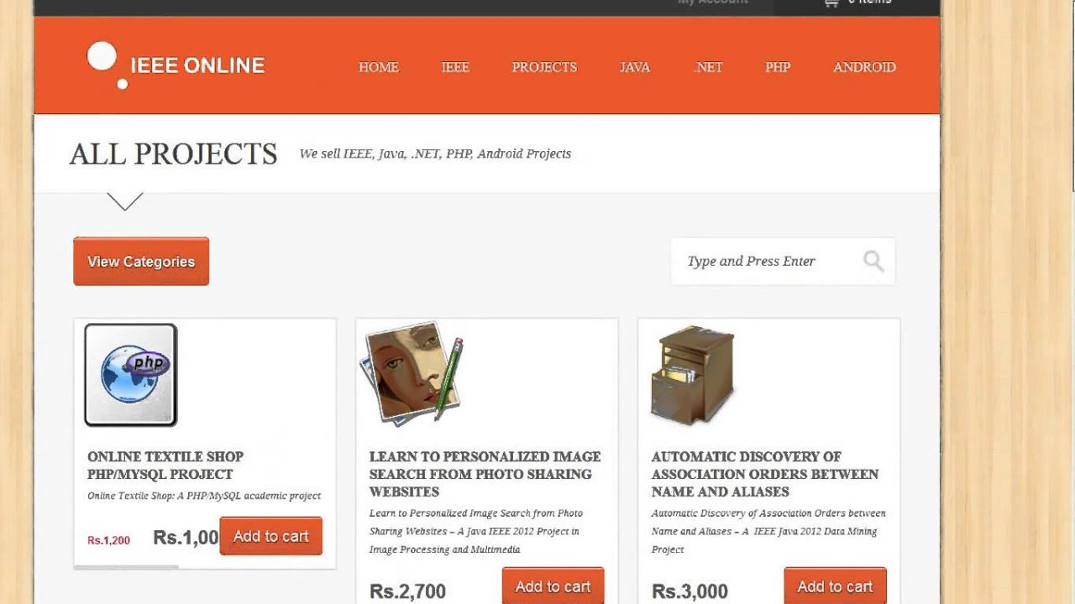Open the PHP globe project thumbnail
The image size is (1075, 604).
coord(131,375)
